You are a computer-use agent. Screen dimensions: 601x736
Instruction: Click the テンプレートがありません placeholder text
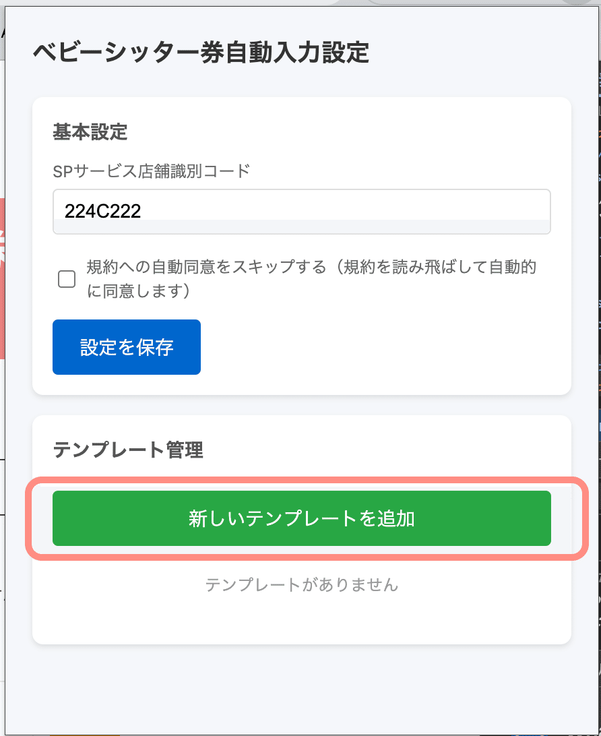point(300,586)
